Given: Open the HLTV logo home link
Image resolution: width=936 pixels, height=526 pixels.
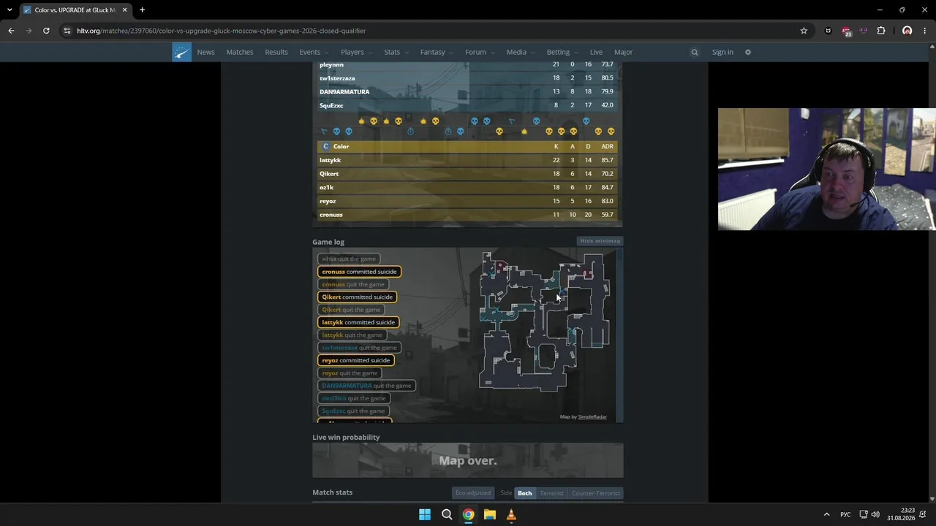Looking at the screenshot, I should coord(181,52).
